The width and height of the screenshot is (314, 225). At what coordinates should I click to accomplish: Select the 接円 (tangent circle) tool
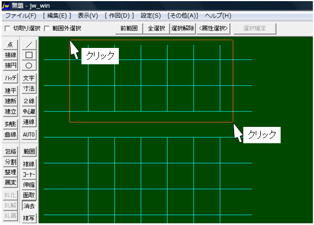tap(10, 65)
